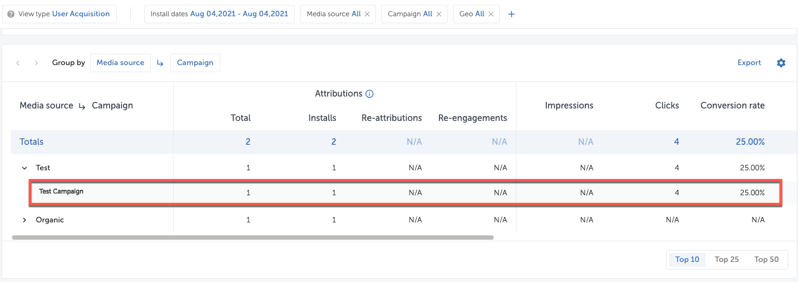This screenshot has width=798, height=282.
Task: Click the Media source group-by button
Action: (120, 63)
